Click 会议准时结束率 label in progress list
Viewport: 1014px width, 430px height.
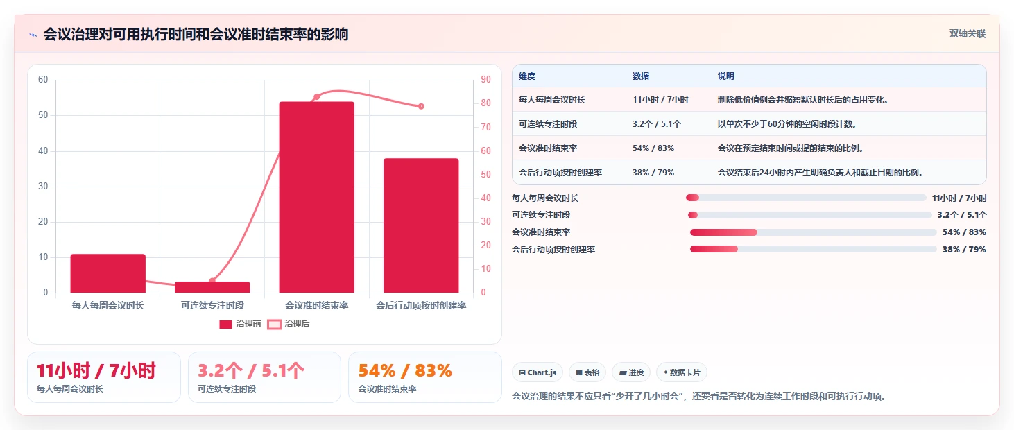541,232
